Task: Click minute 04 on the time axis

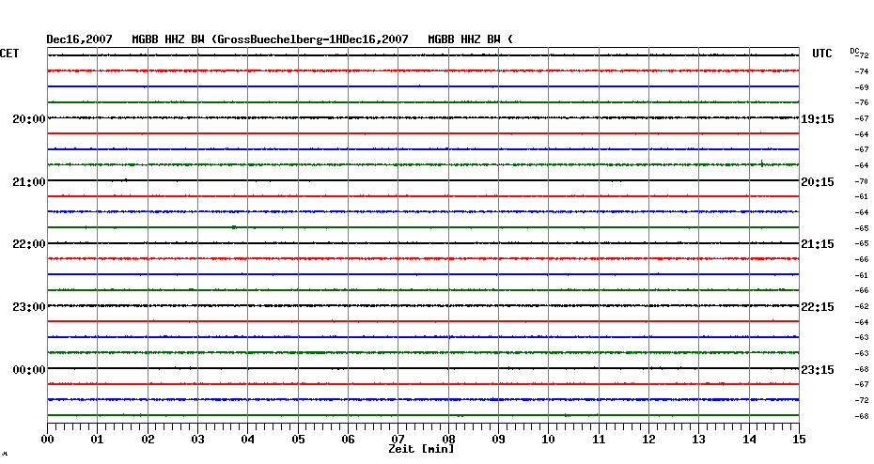Action: point(248,440)
